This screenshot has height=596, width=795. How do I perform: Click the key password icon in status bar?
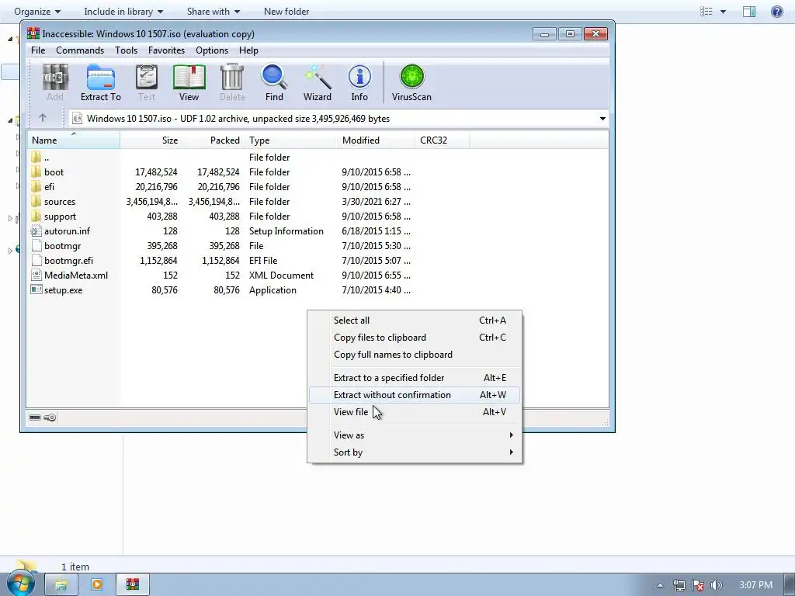pos(50,418)
